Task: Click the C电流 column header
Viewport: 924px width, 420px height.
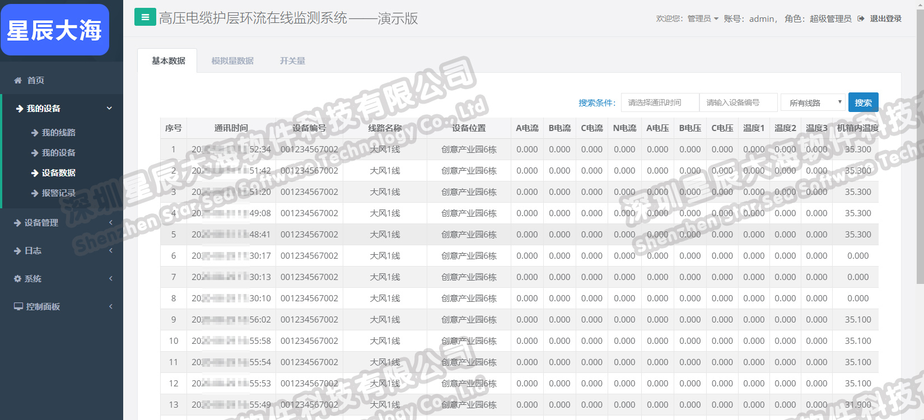Action: (592, 128)
